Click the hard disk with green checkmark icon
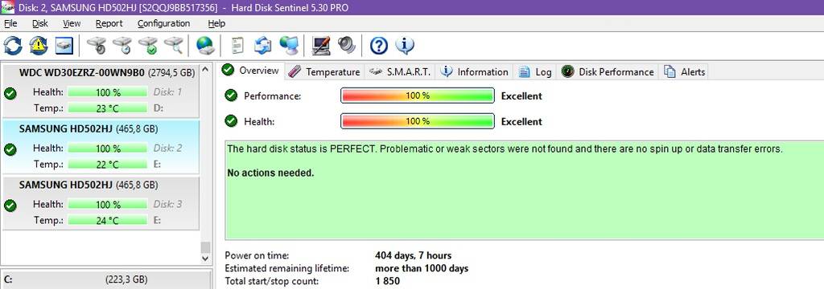 tap(148, 46)
